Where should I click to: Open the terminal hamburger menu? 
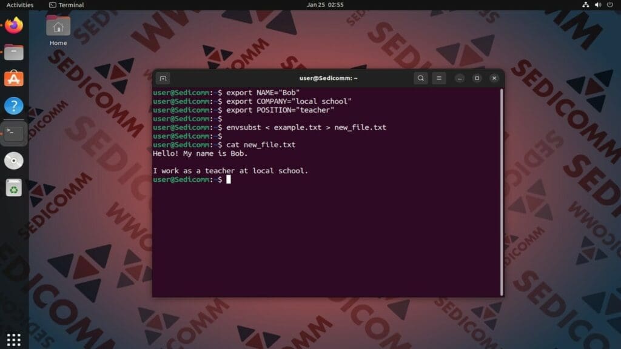(439, 78)
